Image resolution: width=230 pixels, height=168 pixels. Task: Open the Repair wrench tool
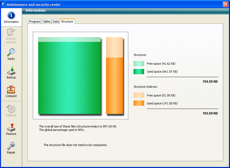11,146
